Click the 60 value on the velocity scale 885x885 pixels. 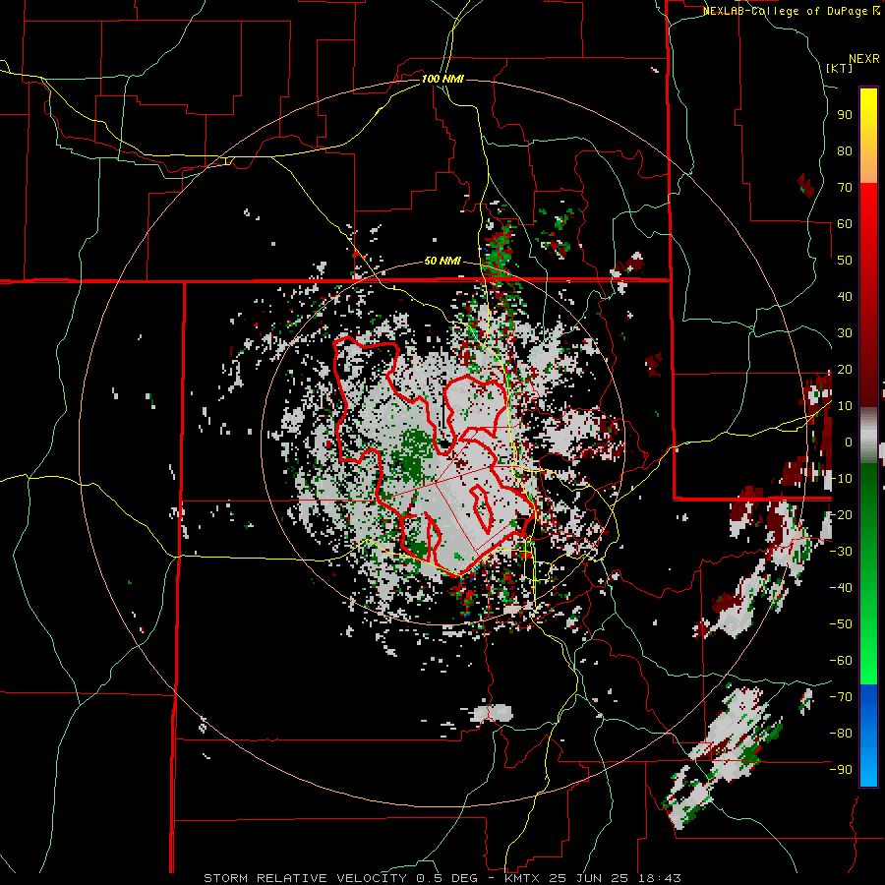pyautogui.click(x=845, y=223)
